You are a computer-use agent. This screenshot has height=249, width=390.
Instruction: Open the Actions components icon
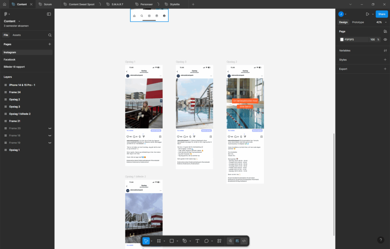[x=219, y=241]
